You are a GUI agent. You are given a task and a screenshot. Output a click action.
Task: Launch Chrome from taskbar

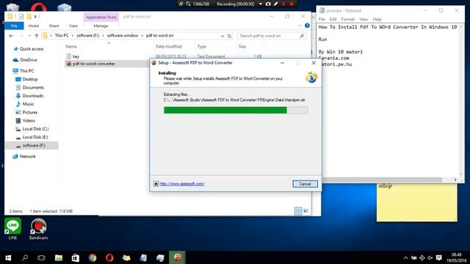(93, 257)
